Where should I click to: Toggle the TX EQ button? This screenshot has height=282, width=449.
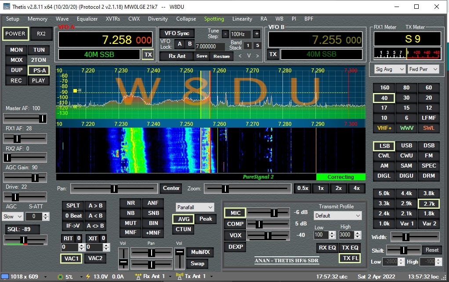(350, 248)
